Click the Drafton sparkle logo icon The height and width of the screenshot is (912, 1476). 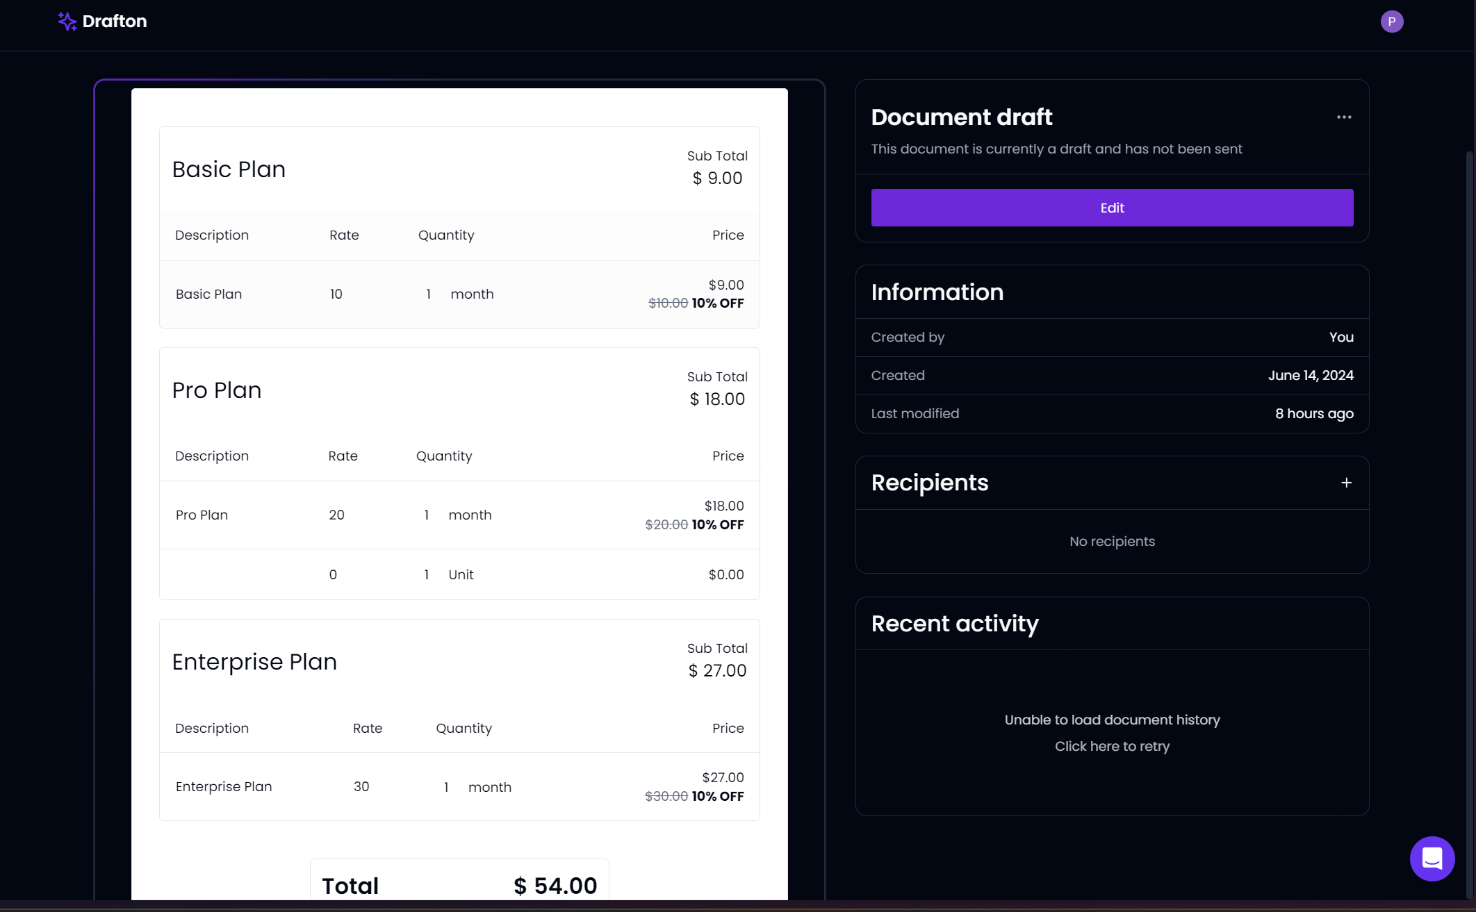click(x=67, y=22)
